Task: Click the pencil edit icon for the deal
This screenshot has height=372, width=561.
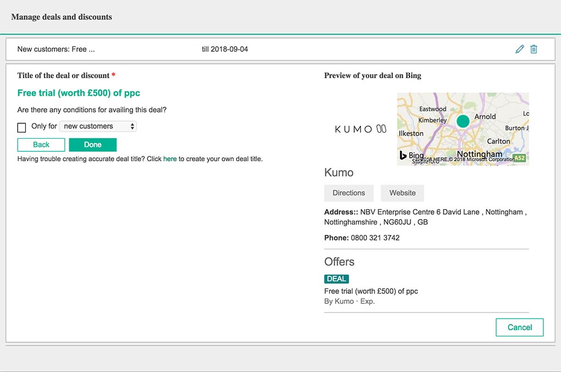Action: (x=520, y=49)
